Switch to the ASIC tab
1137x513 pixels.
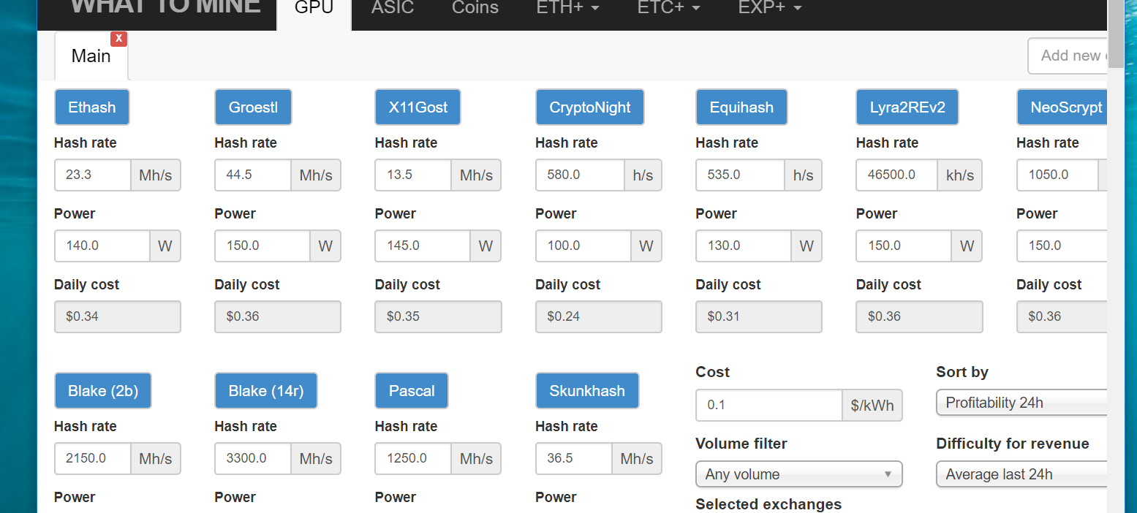(393, 8)
